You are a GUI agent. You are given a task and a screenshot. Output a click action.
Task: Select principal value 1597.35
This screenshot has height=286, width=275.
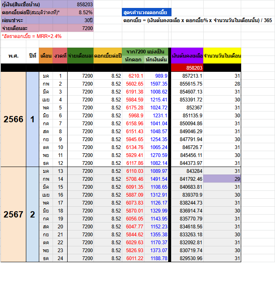pyautogui.click(x=156, y=84)
